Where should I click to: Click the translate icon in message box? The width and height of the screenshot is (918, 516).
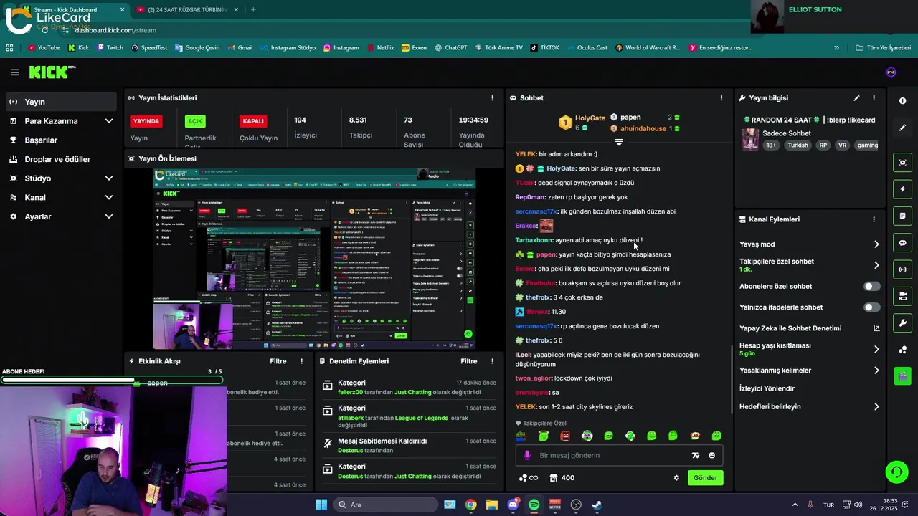[695, 456]
